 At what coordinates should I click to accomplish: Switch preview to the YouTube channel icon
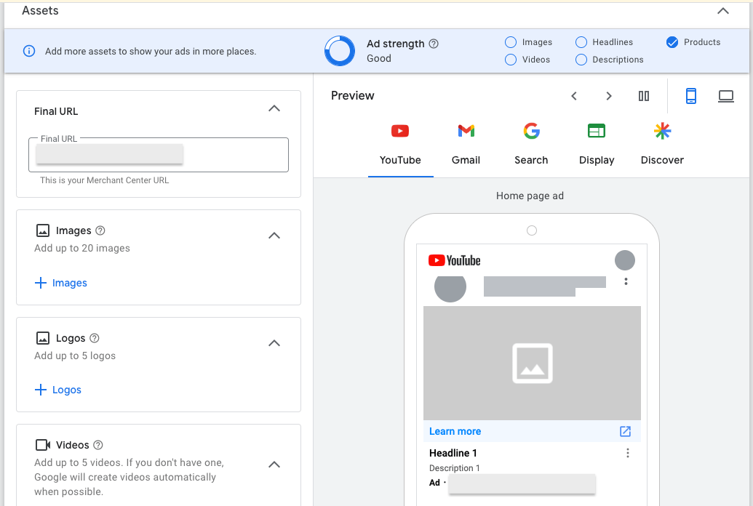point(400,131)
